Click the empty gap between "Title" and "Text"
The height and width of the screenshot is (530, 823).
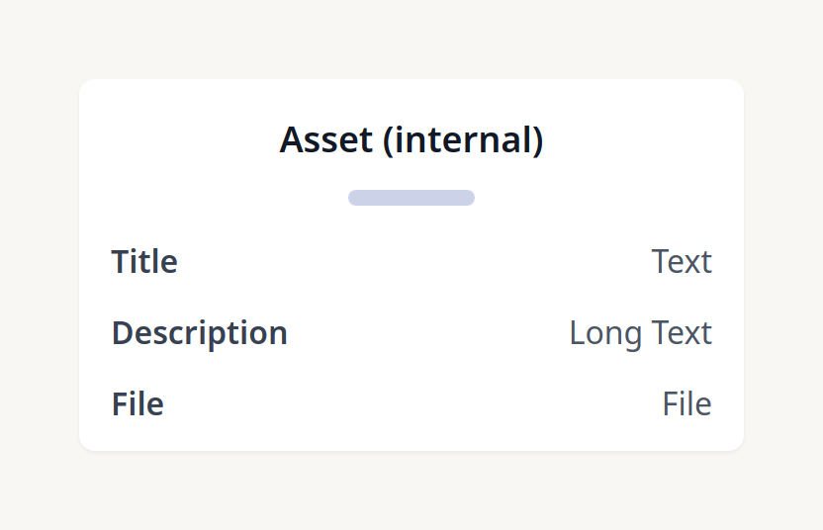(413, 262)
